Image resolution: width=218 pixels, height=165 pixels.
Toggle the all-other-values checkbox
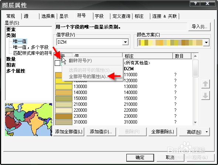[x=57, y=63]
